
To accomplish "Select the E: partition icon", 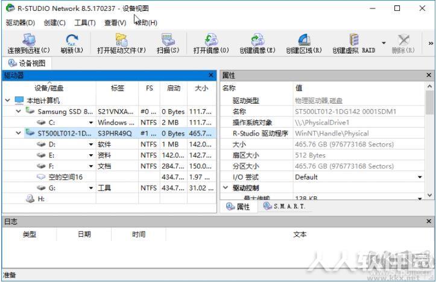I will (41, 155).
